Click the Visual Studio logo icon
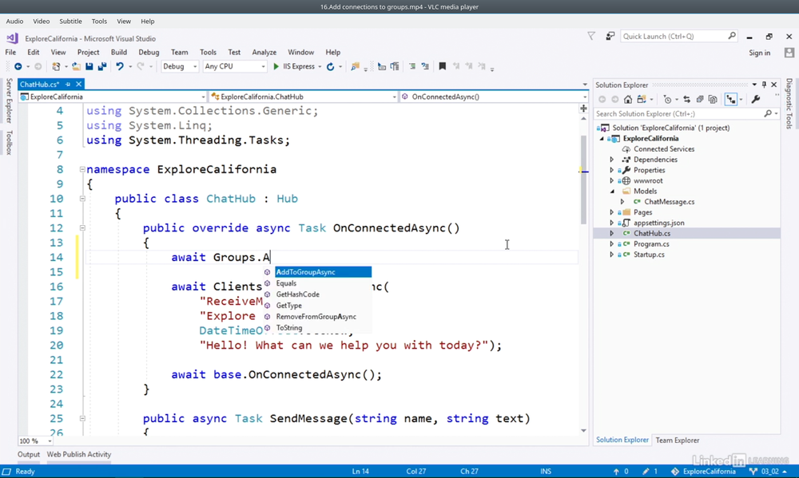The image size is (799, 478). tap(12, 38)
